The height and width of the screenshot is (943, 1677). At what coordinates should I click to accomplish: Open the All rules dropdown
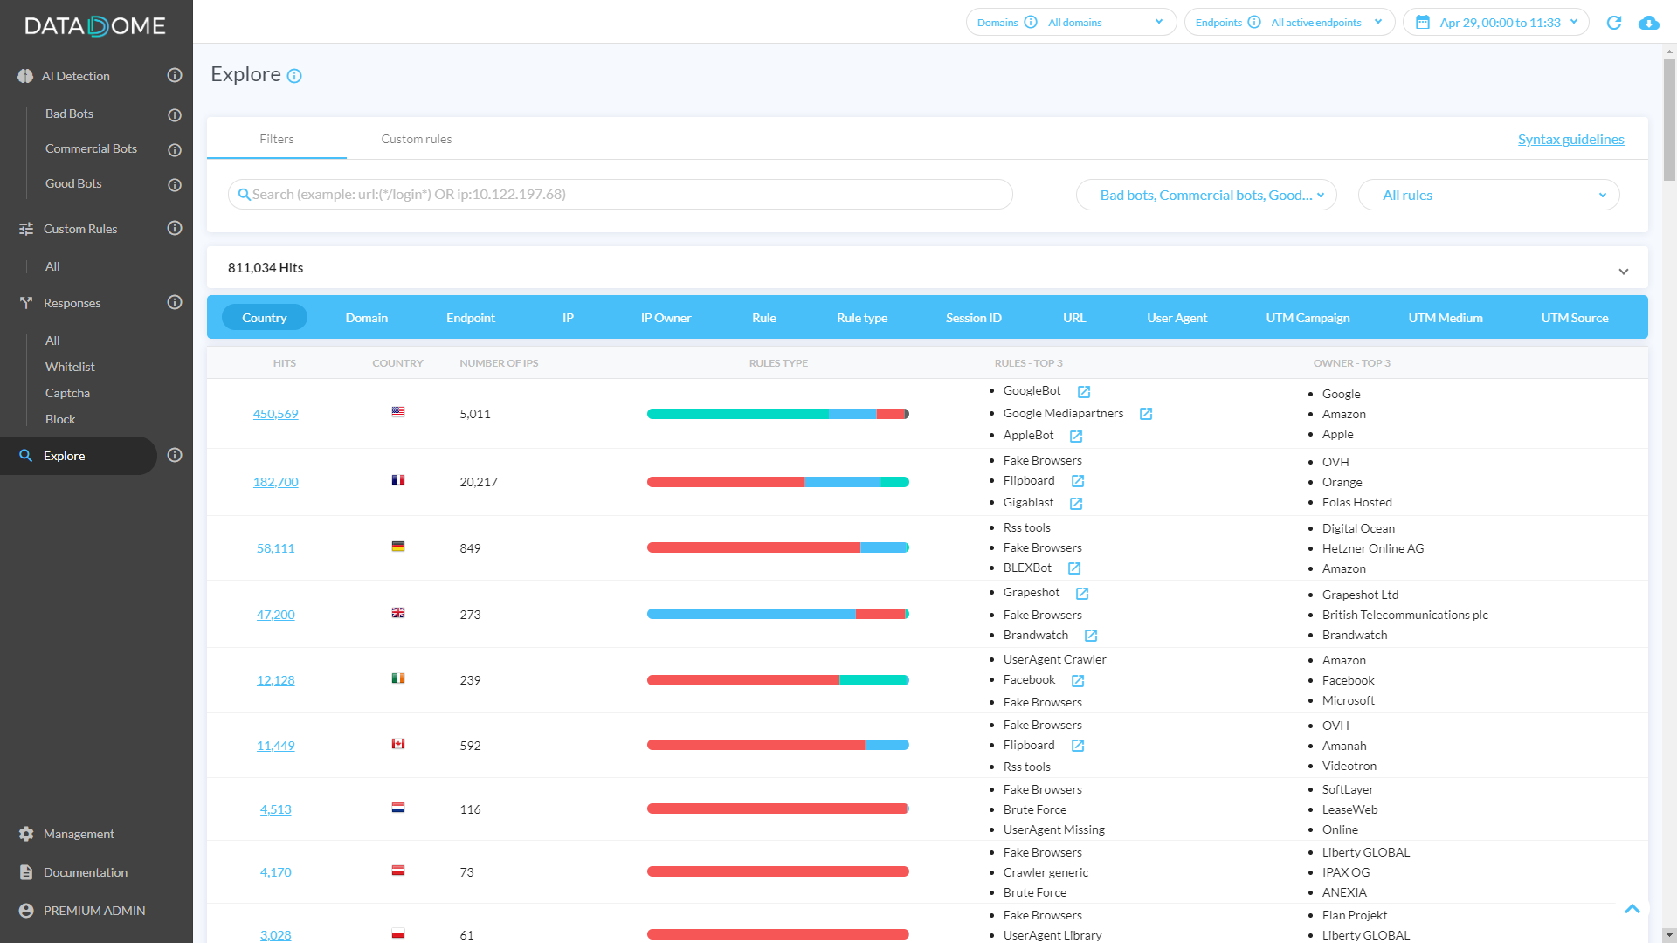tap(1489, 195)
